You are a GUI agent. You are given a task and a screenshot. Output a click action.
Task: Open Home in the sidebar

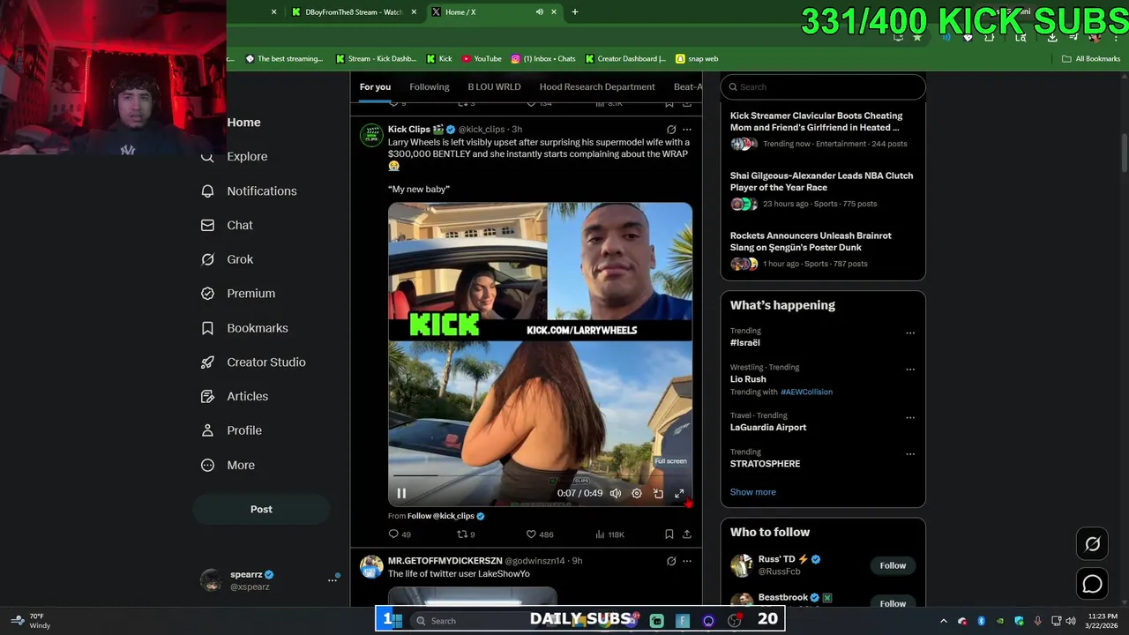click(243, 123)
